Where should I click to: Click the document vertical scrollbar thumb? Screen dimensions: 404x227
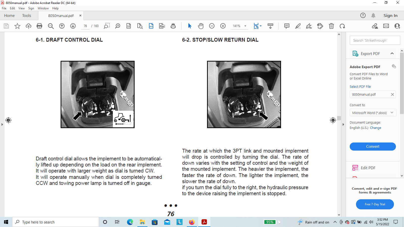pos(339,118)
